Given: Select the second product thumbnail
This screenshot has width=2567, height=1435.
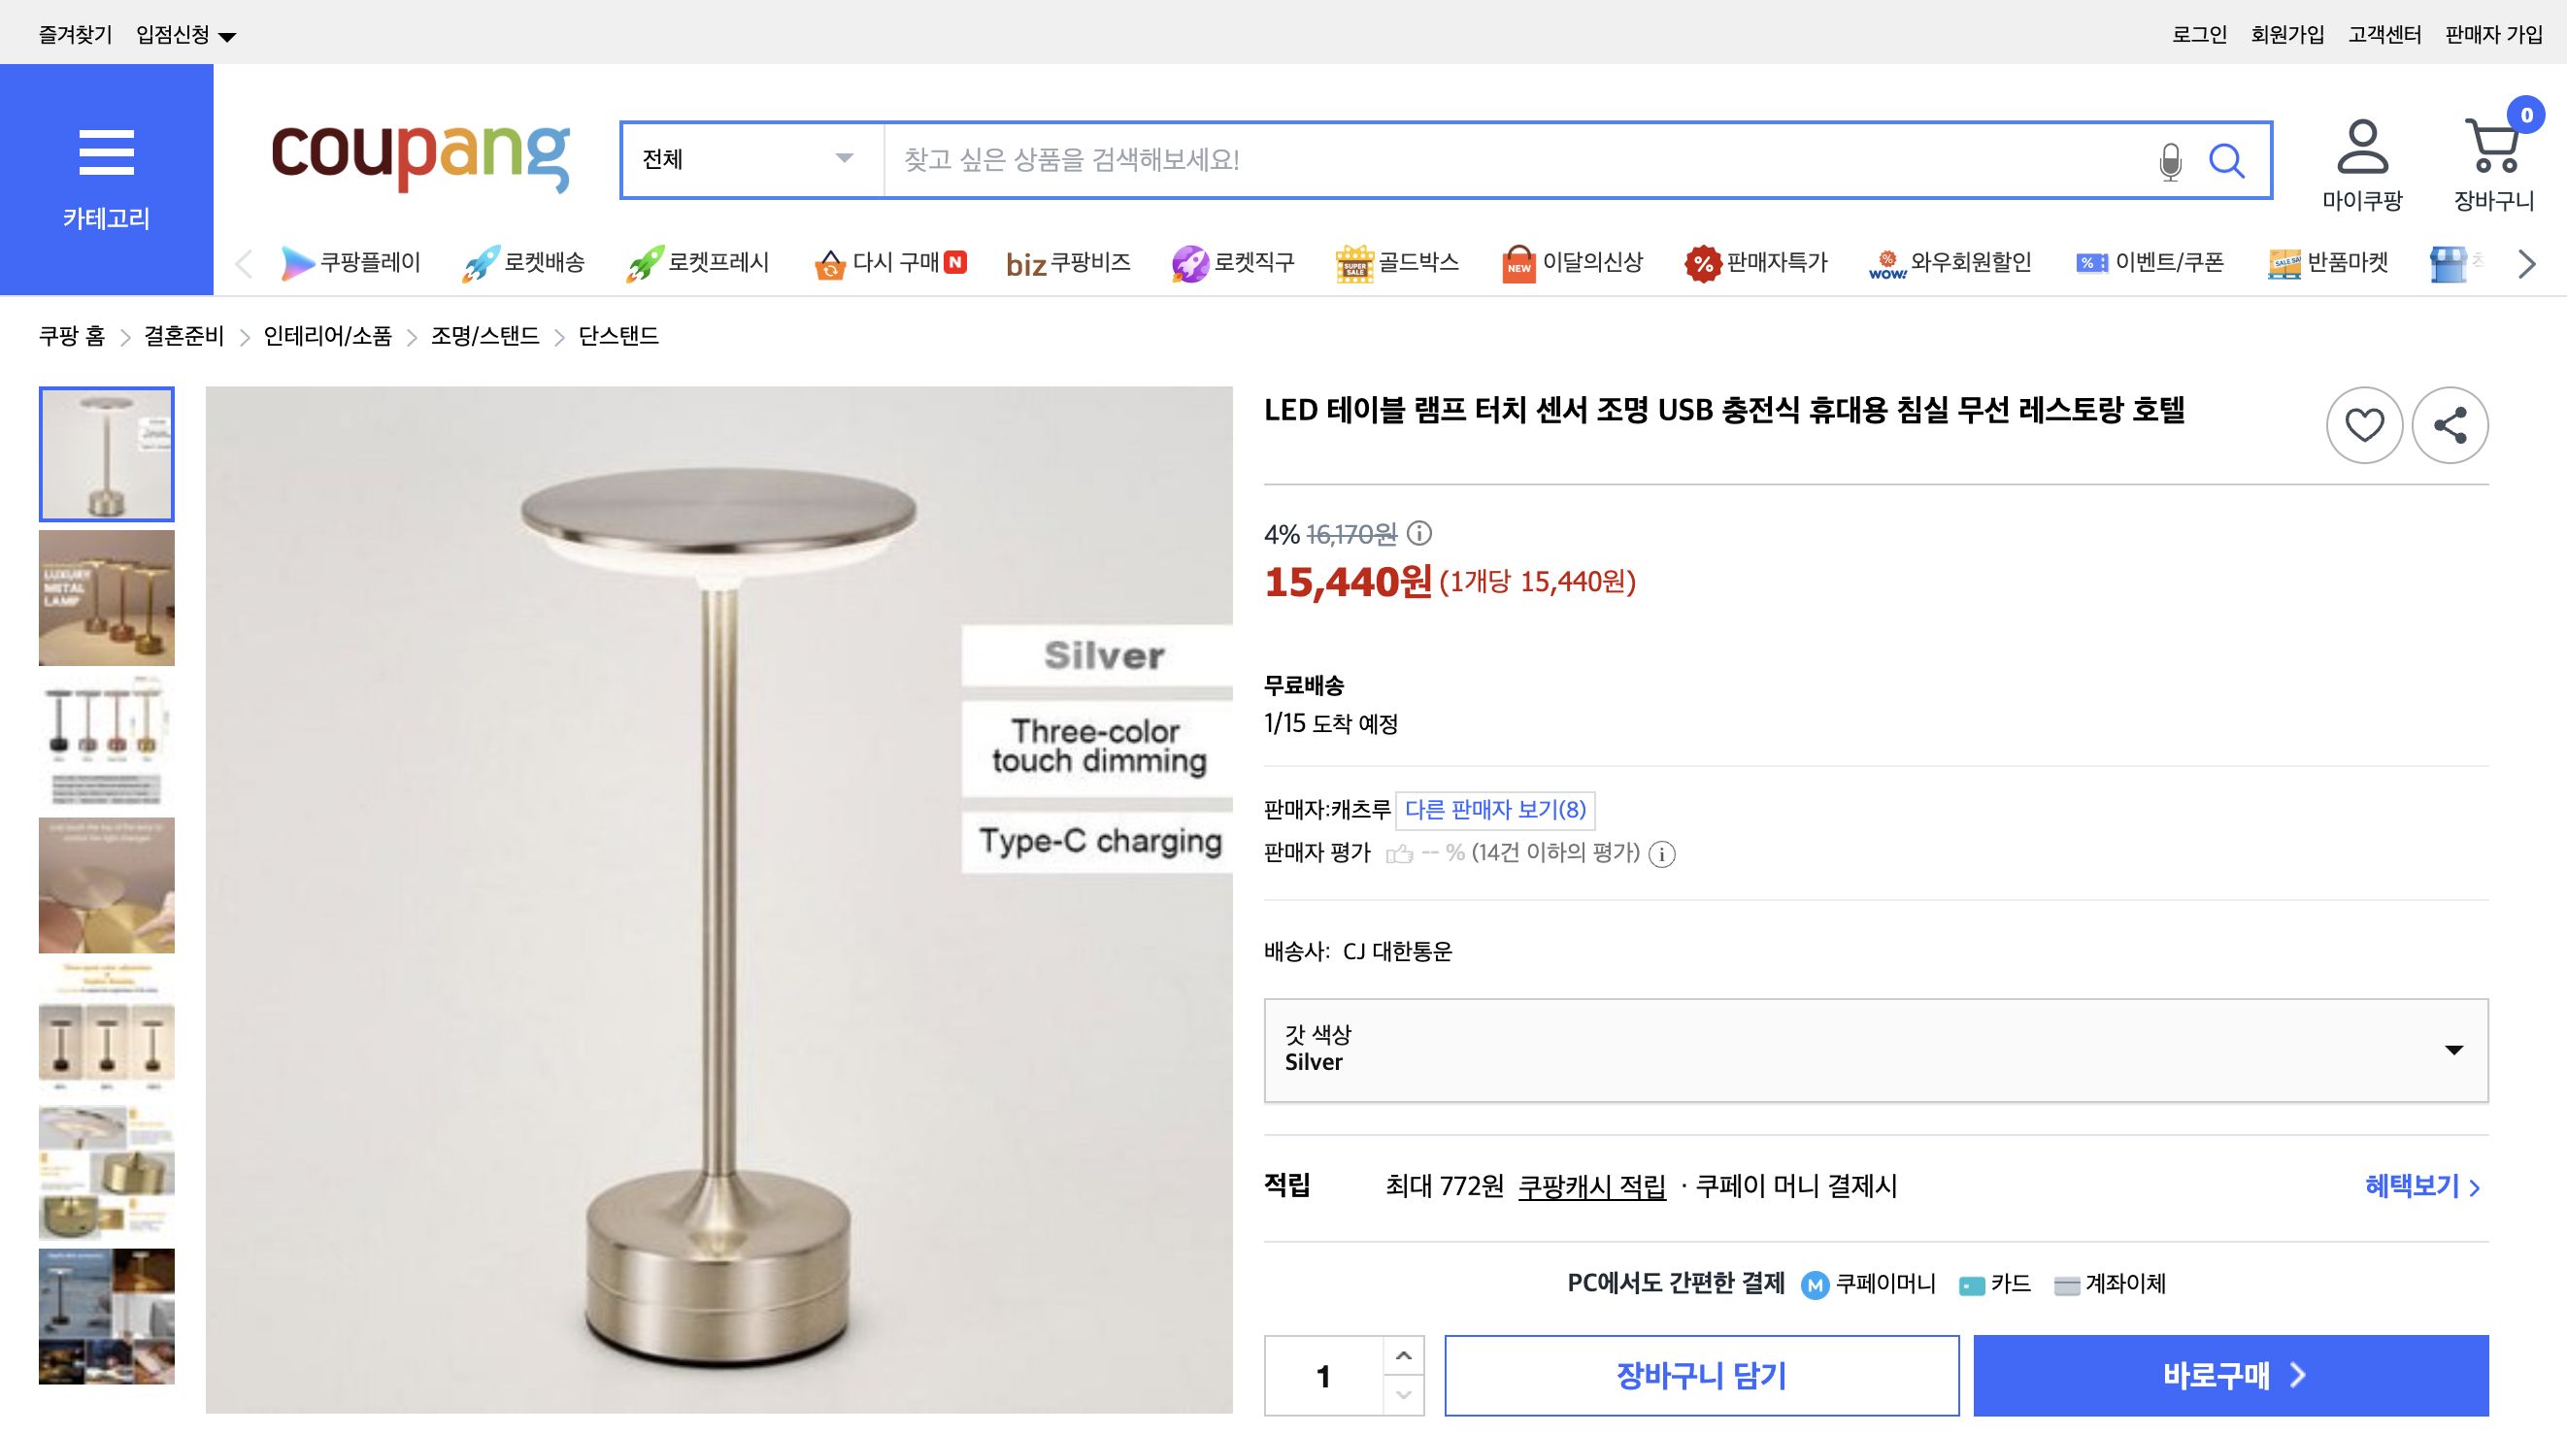Looking at the screenshot, I should pyautogui.click(x=106, y=598).
